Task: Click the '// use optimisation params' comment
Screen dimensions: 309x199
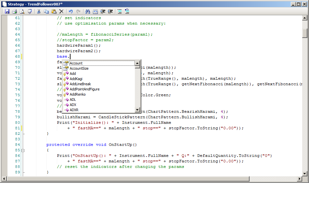Action: click(x=111, y=23)
